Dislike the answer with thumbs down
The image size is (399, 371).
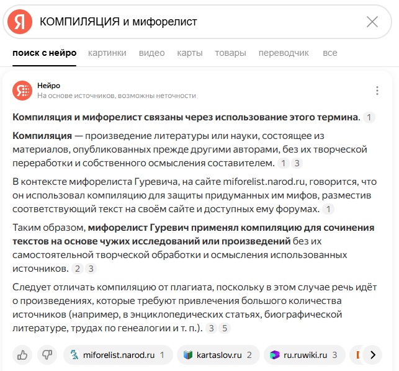(47, 355)
